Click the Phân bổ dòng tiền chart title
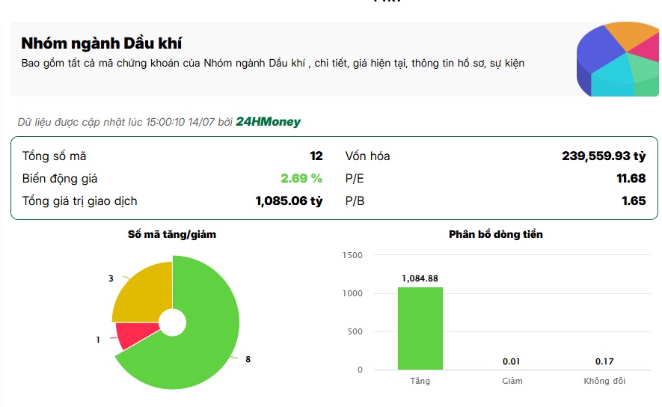662x407 pixels. tap(496, 234)
